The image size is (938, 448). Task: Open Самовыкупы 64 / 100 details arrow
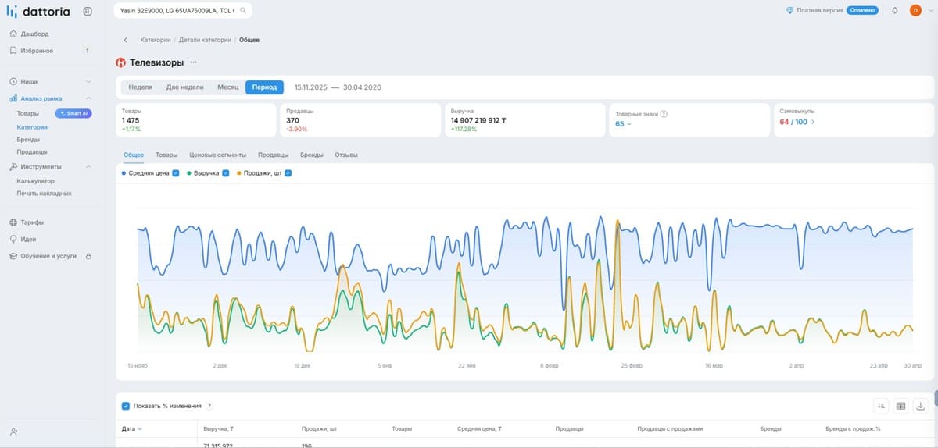tap(812, 123)
